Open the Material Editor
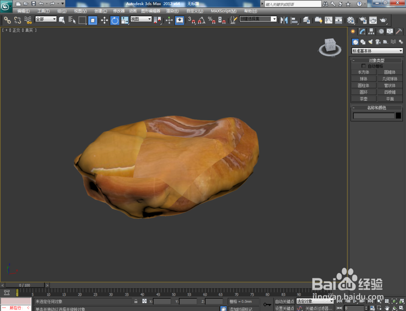This screenshot has height=311, width=406. click(x=351, y=20)
